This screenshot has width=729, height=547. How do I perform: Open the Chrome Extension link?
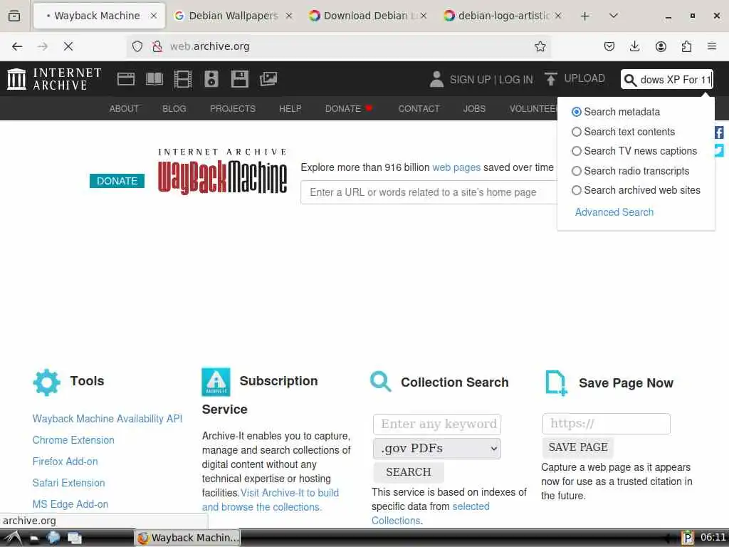(73, 440)
